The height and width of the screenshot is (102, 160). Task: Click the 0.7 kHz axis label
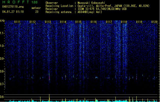click(x=2, y=84)
